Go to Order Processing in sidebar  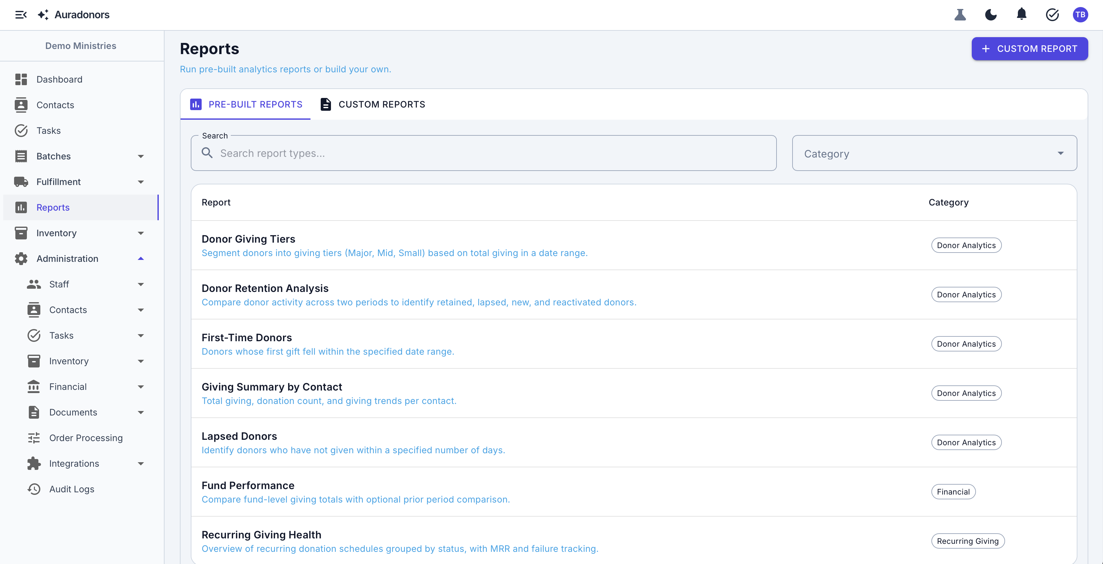point(86,438)
